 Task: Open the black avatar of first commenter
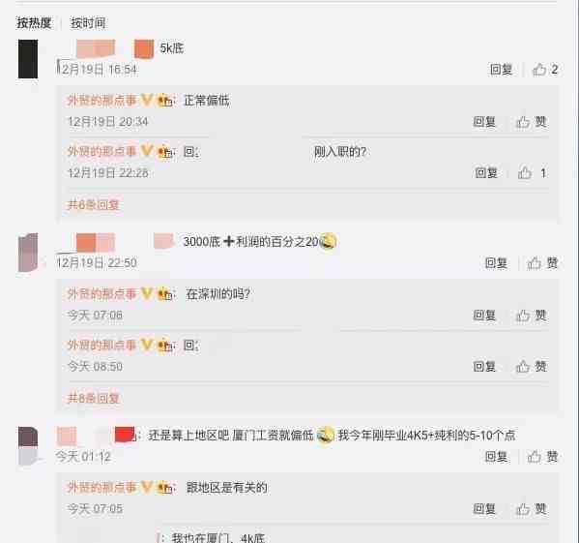point(28,59)
